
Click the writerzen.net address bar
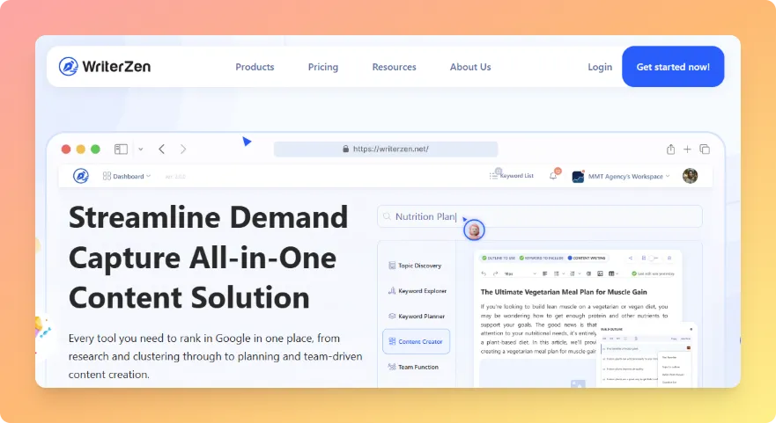386,149
